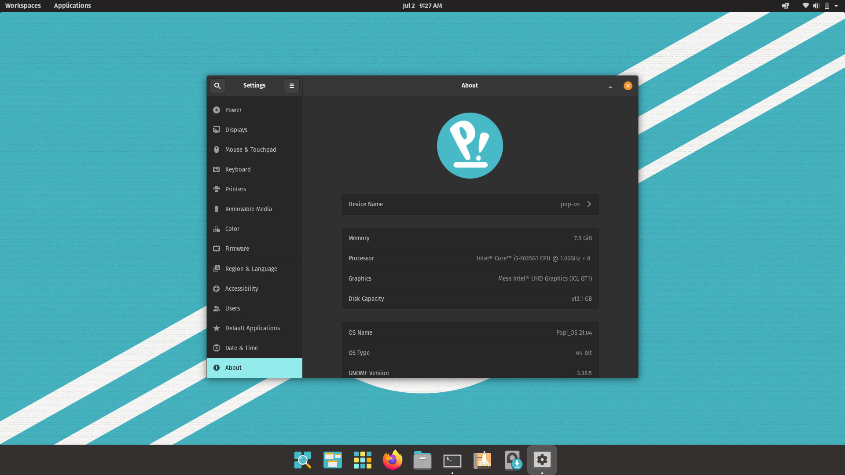Launch Firefox from the dock

(392, 460)
